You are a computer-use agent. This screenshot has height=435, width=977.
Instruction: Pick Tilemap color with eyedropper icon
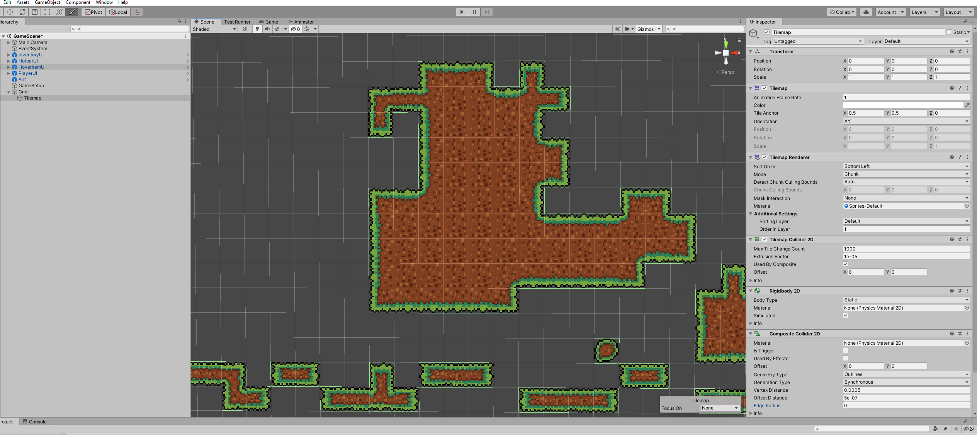tap(967, 105)
